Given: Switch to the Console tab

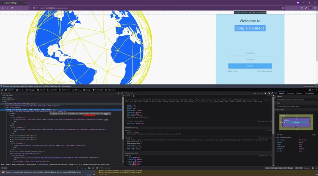Looking at the screenshot, I should click(20, 90).
